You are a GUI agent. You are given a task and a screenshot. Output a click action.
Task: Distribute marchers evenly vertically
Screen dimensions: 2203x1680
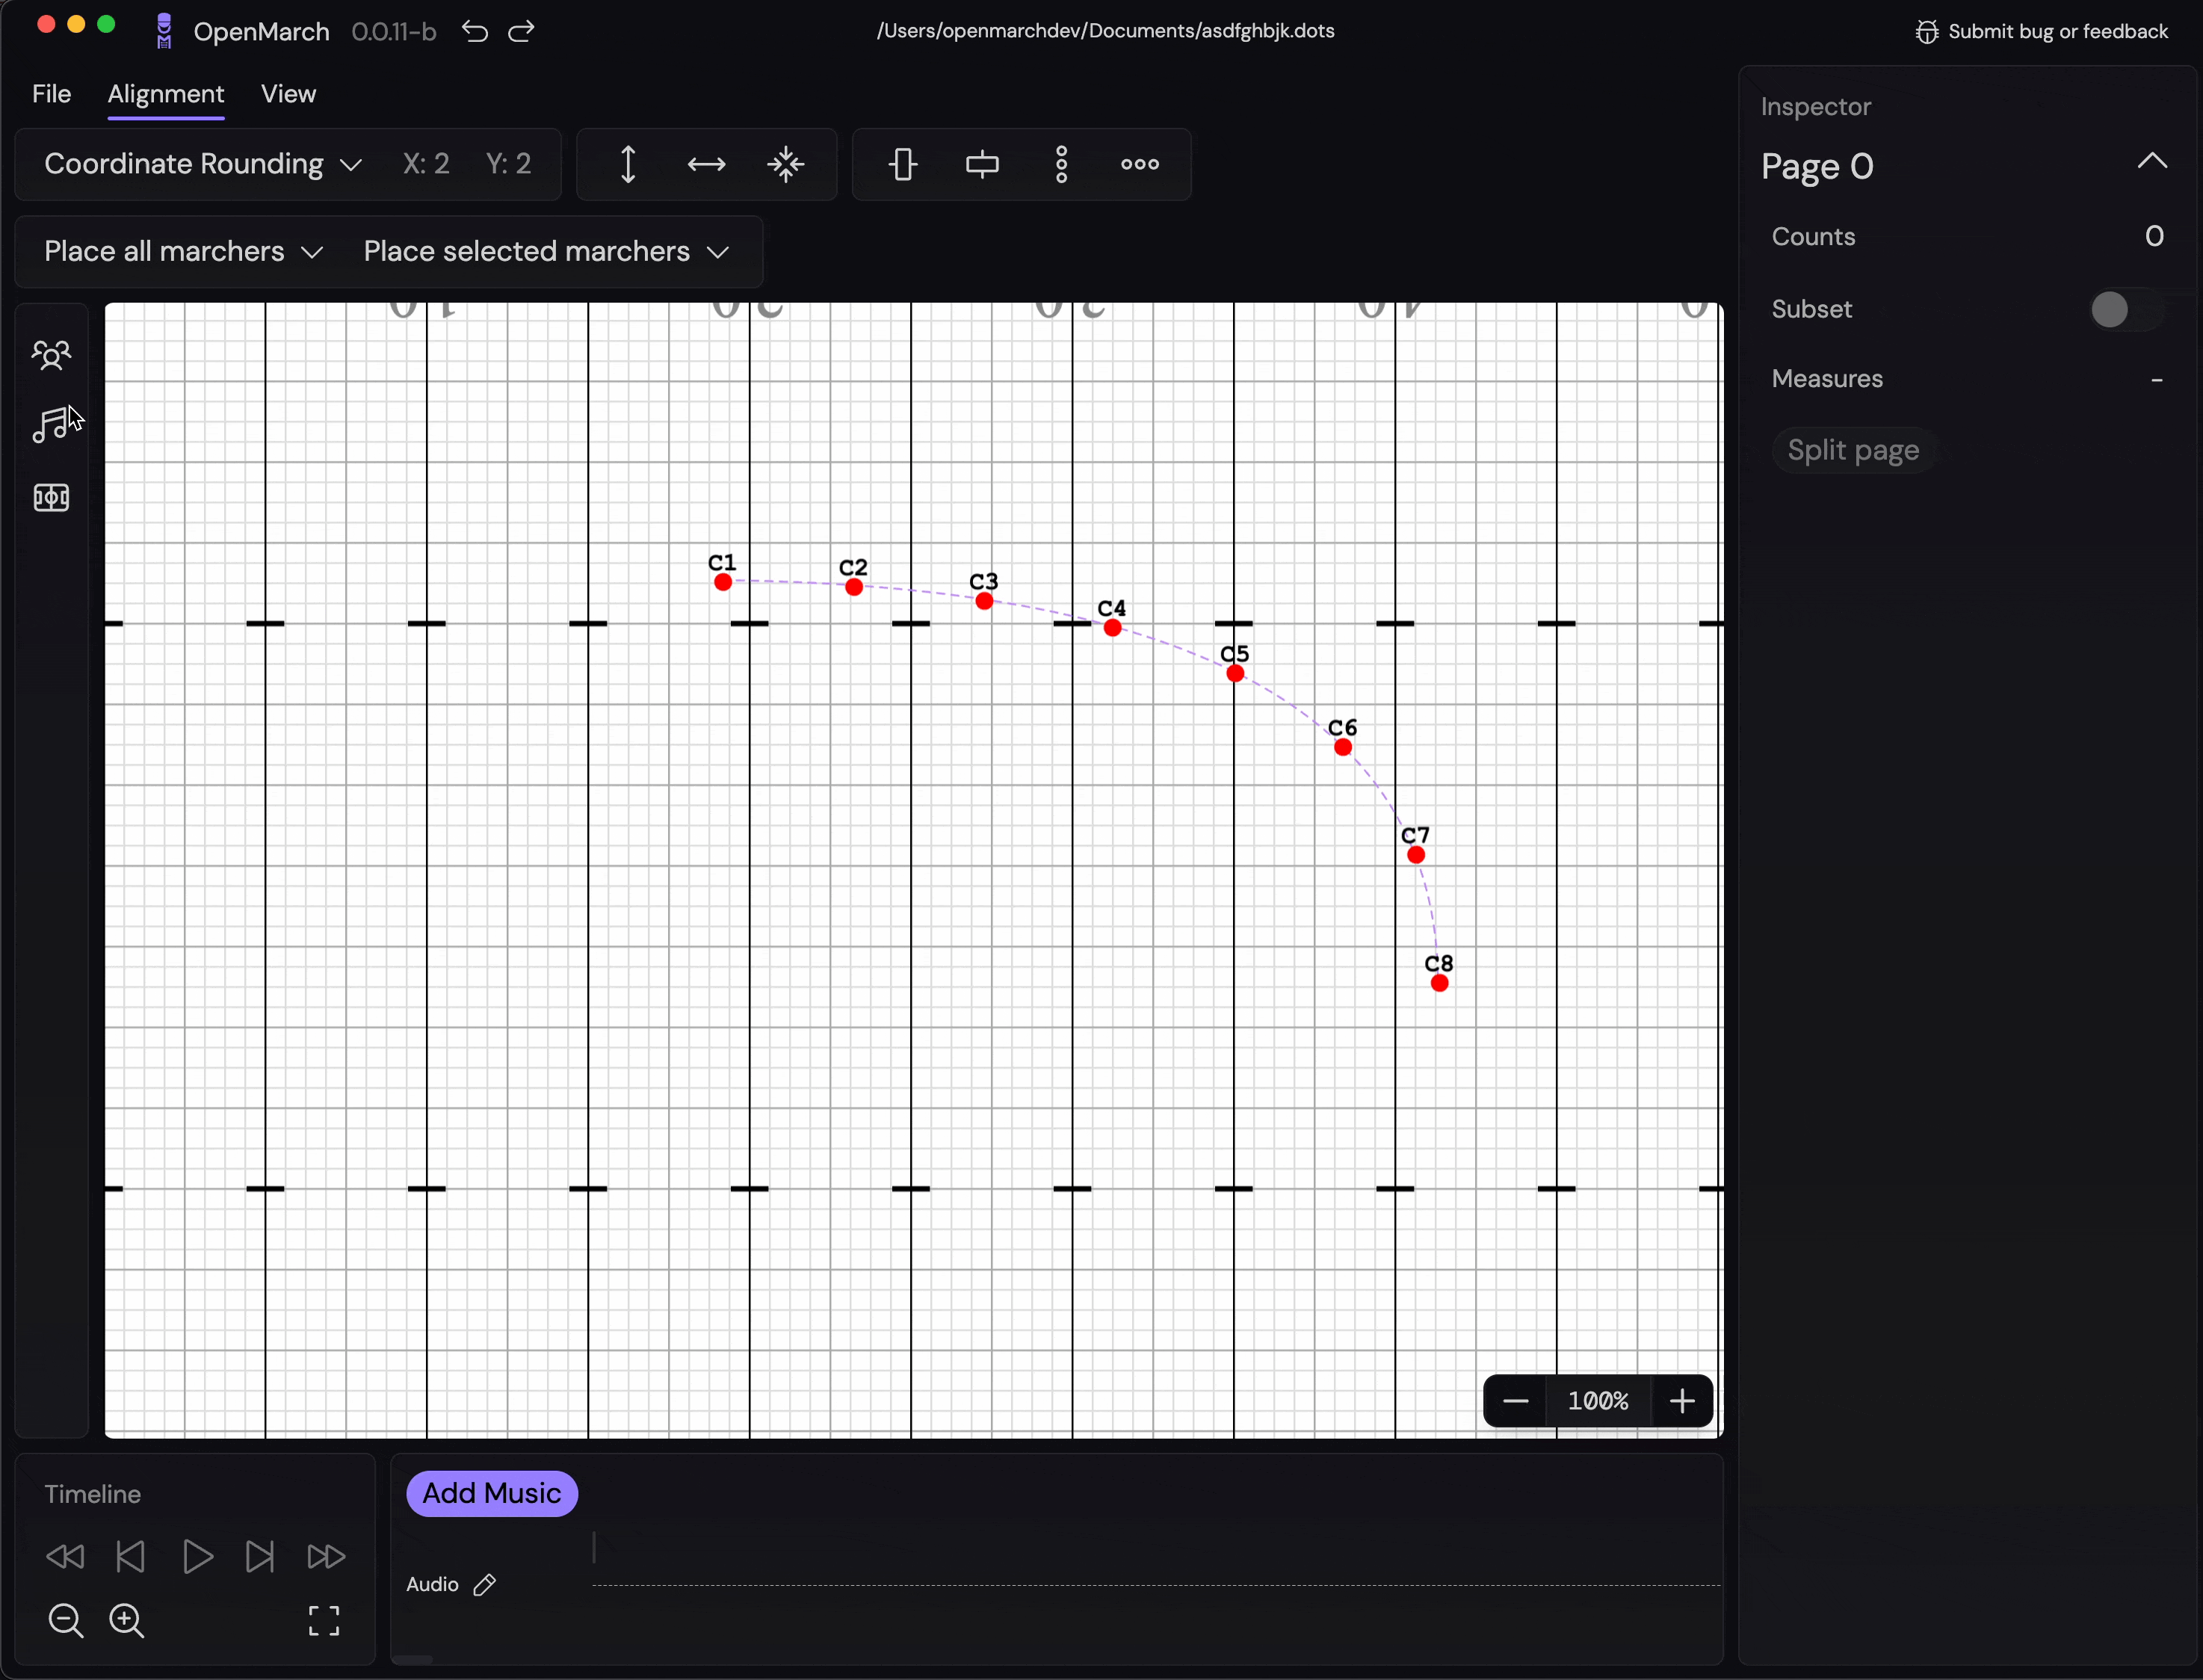(x=1061, y=164)
